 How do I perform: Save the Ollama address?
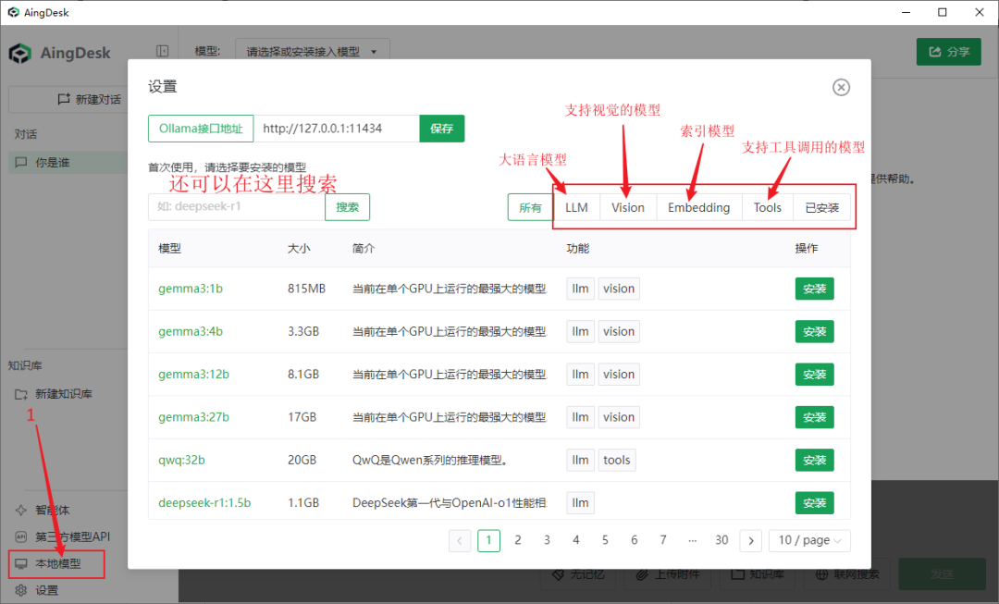(x=441, y=129)
